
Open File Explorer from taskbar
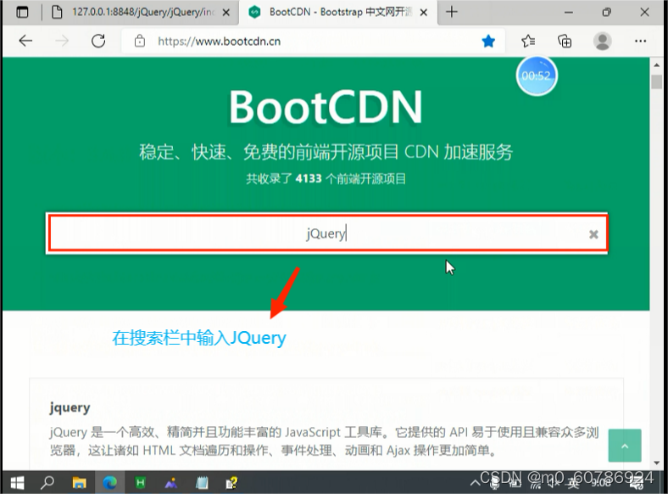[x=79, y=483]
